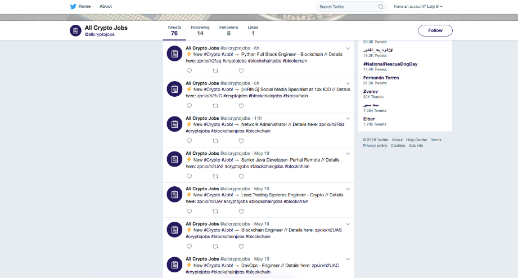Click the Twitter bird logo icon
518x278 pixels.
73,6
